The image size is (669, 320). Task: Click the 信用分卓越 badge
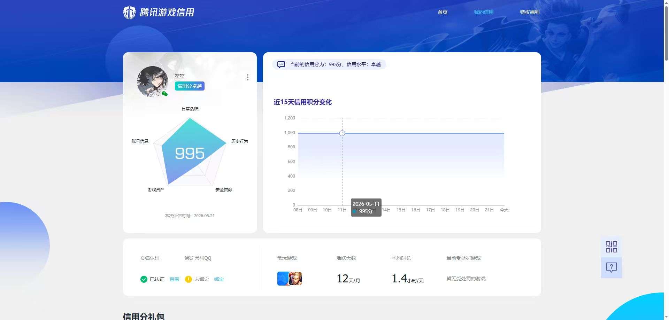pyautogui.click(x=190, y=86)
